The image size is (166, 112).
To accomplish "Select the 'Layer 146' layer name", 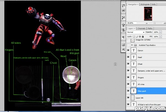I will pos(139,98).
